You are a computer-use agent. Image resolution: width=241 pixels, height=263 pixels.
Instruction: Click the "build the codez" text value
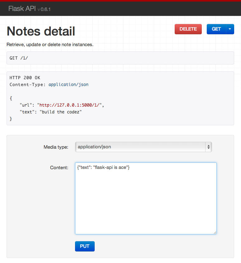[x=61, y=112]
